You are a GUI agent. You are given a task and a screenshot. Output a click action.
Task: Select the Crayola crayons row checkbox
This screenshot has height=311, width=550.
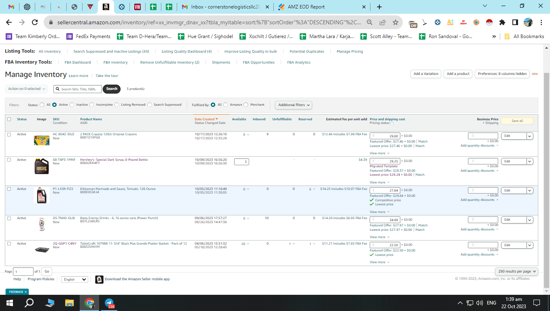pyautogui.click(x=9, y=134)
